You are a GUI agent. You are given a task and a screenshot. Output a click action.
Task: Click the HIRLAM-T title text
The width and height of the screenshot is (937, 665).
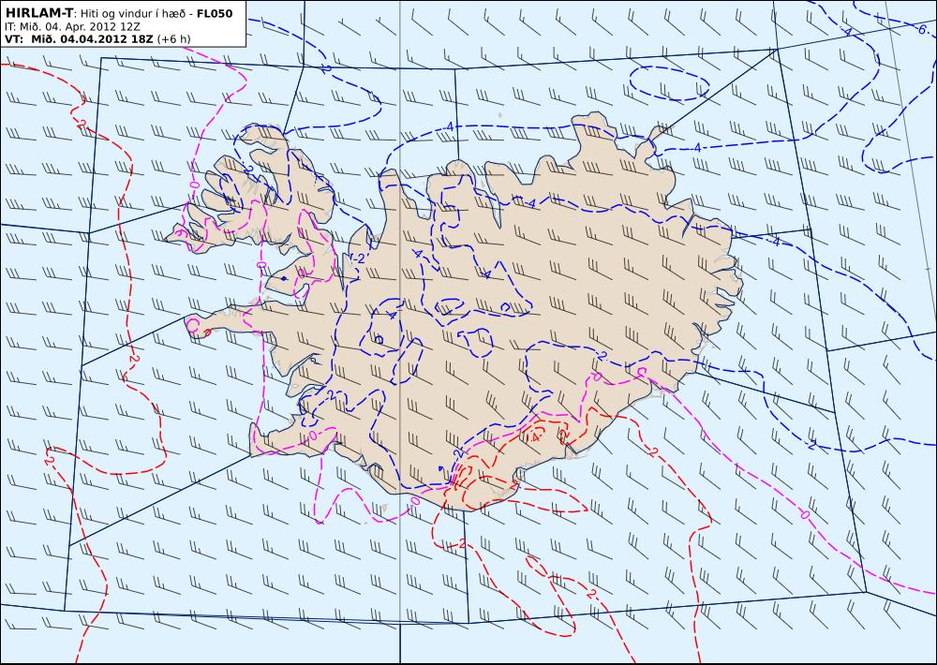(x=37, y=13)
